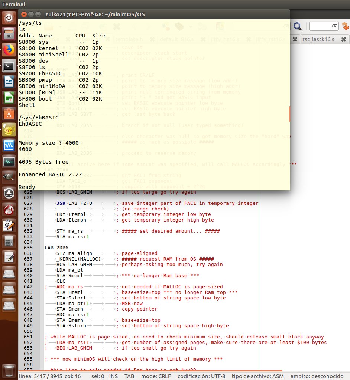Click the Terminal title zuiko21@PC-Prof-A8
Viewport: 350px width, 380px height.
pos(95,14)
